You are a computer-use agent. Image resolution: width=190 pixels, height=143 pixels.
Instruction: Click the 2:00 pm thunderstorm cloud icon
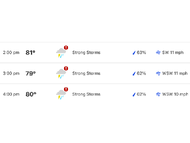pos(61,53)
